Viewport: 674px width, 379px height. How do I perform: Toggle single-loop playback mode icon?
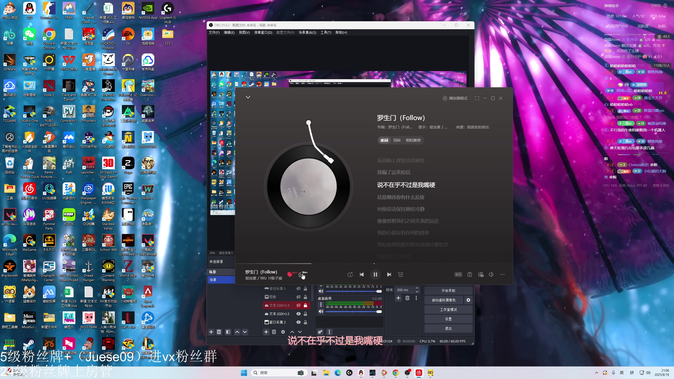(350, 275)
